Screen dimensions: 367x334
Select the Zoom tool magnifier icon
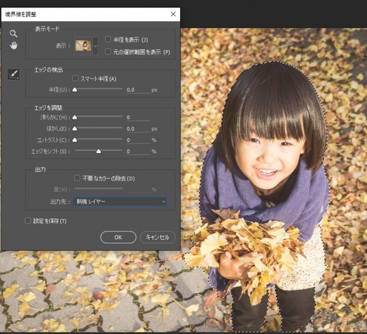[13, 34]
